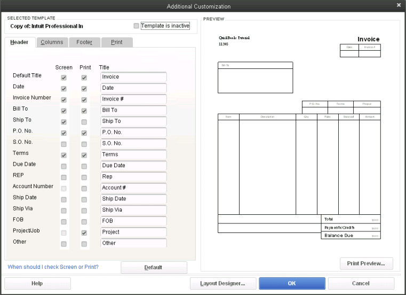Click the Project title field
Image resolution: width=406 pixels, height=295 pixels.
[133, 232]
